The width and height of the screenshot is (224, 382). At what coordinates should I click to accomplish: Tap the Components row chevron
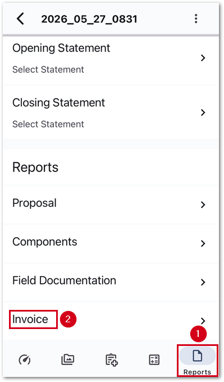point(203,243)
